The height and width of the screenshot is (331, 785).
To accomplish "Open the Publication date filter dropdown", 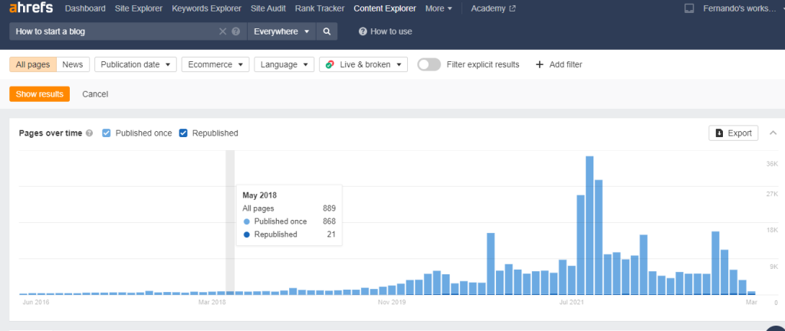I will [135, 64].
